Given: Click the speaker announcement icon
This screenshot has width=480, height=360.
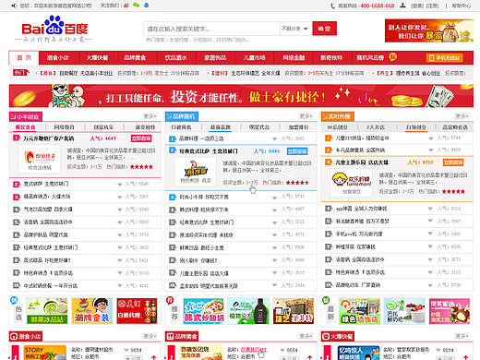Looking at the screenshot, I should point(14,6).
